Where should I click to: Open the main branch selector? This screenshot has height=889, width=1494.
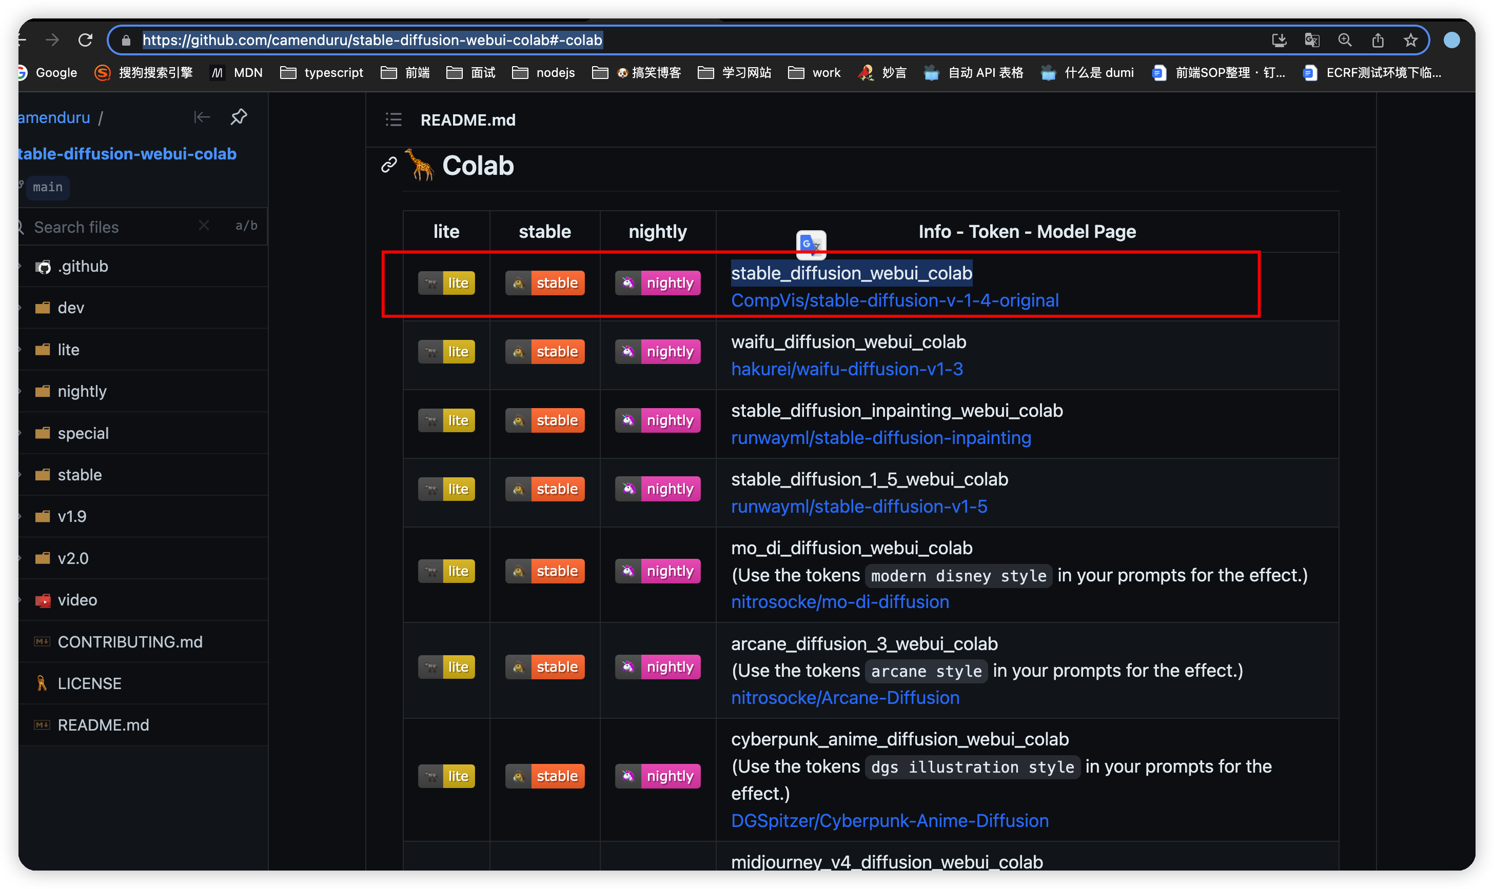click(47, 187)
